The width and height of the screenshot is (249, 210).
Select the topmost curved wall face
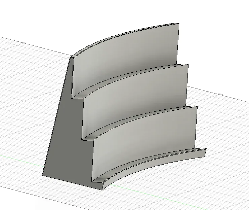(125, 59)
